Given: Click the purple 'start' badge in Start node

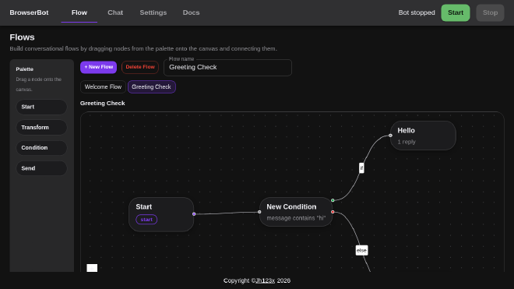Looking at the screenshot, I should tap(146, 220).
